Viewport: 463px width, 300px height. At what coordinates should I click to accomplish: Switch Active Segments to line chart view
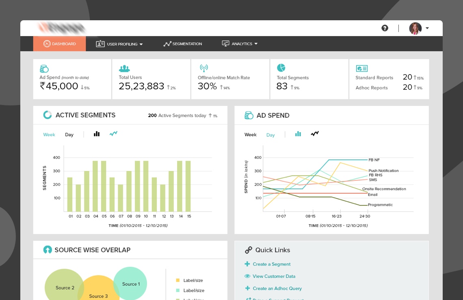coord(113,133)
